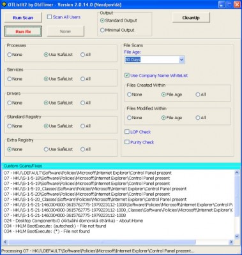242x255 pixels.
Task: Click the Run Fix button
Action: coord(23,31)
